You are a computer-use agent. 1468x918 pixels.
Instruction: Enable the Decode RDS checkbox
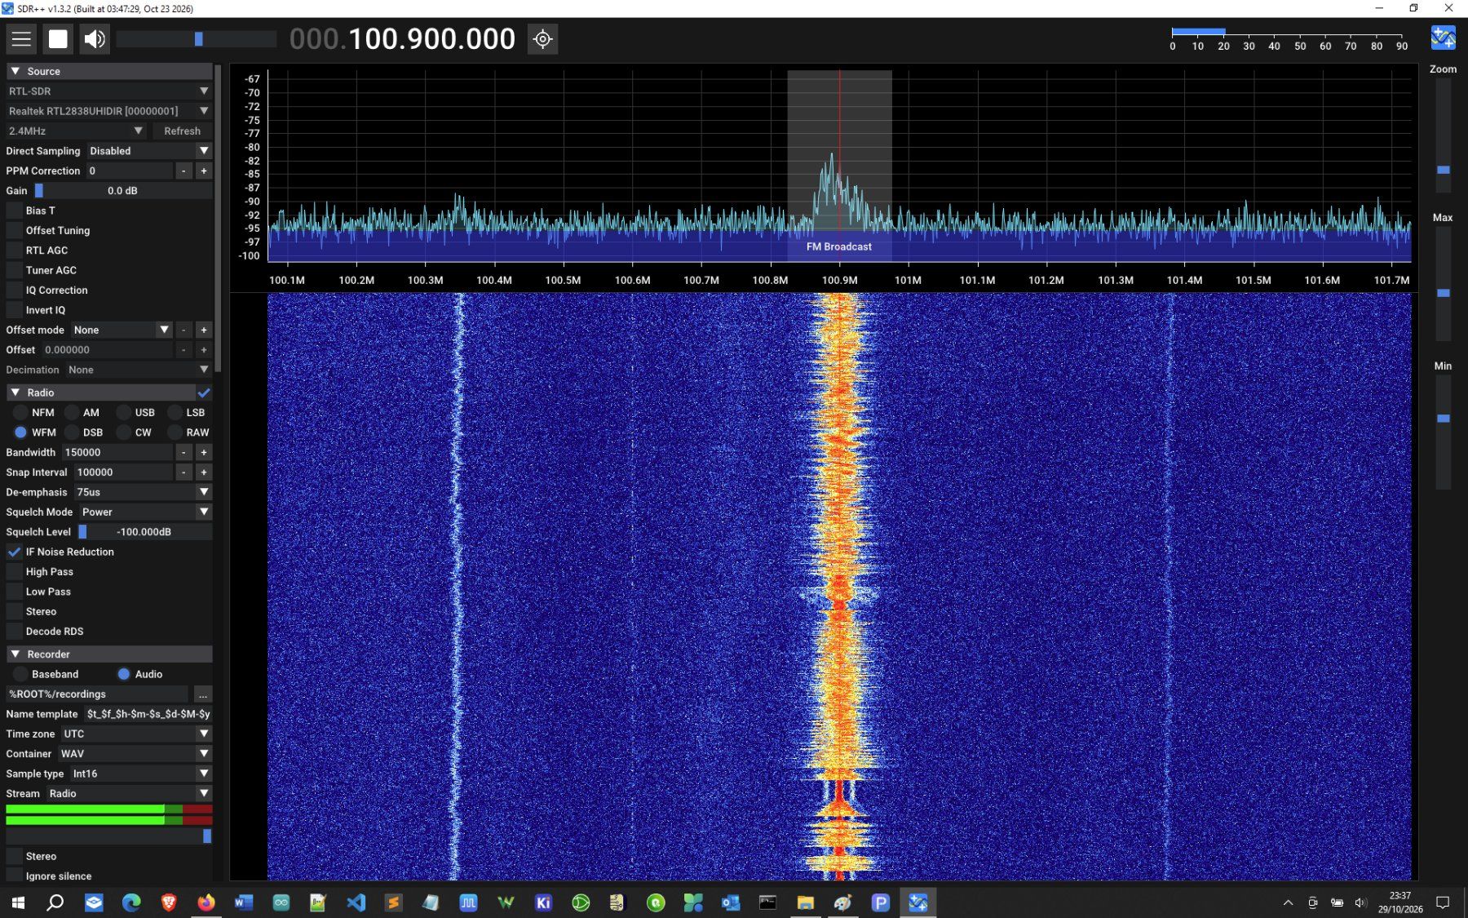[x=15, y=632]
